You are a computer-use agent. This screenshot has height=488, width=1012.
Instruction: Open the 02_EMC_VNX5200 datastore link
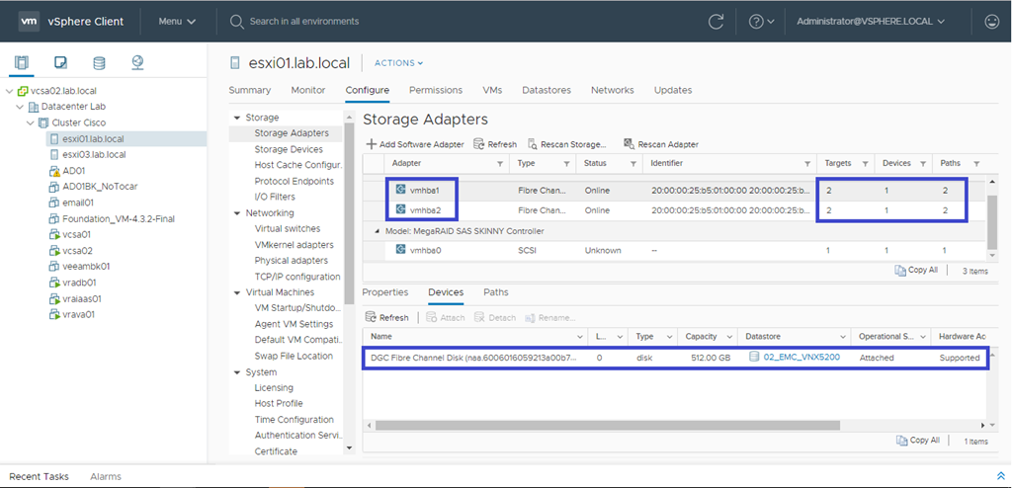(x=801, y=358)
